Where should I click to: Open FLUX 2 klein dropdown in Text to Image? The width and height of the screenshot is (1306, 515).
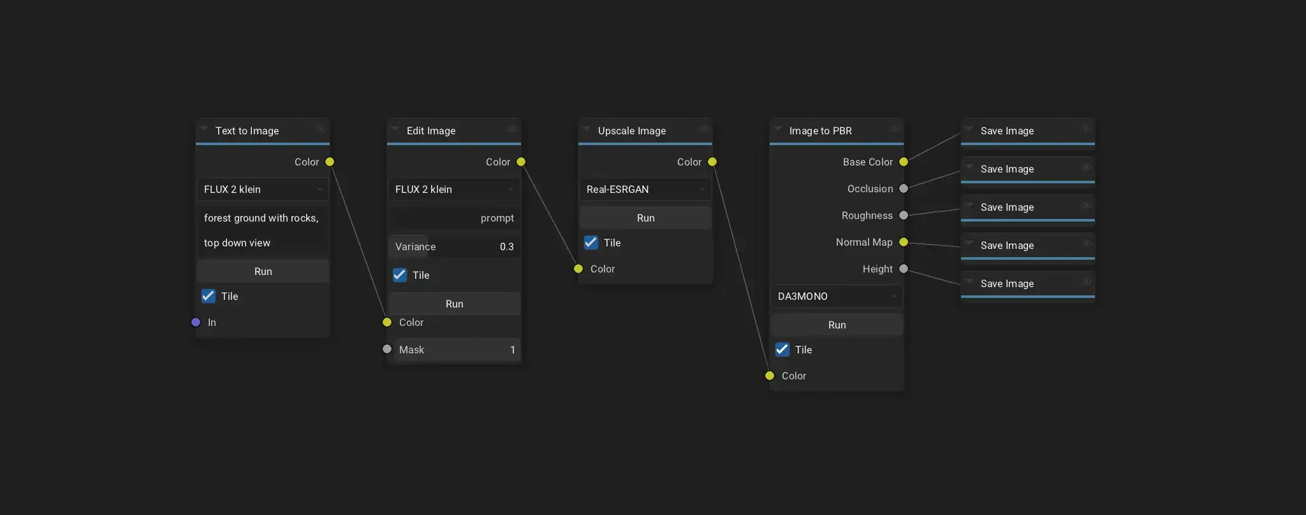263,189
